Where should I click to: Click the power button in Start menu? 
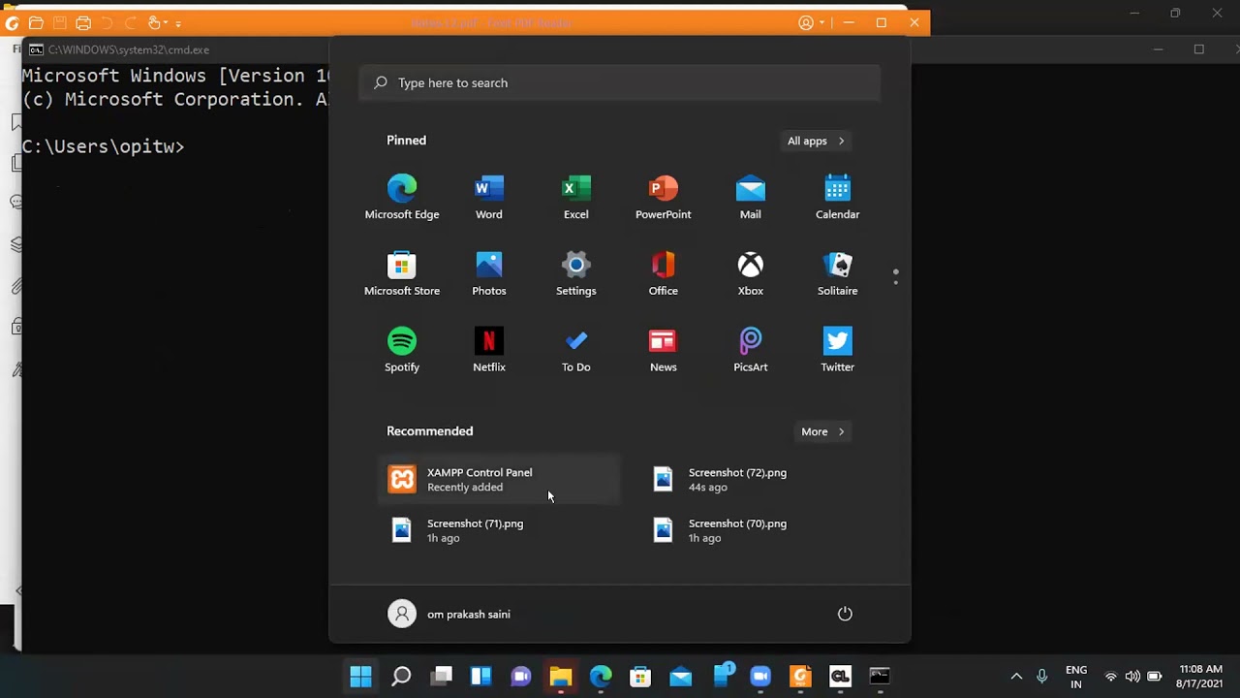pyautogui.click(x=845, y=614)
